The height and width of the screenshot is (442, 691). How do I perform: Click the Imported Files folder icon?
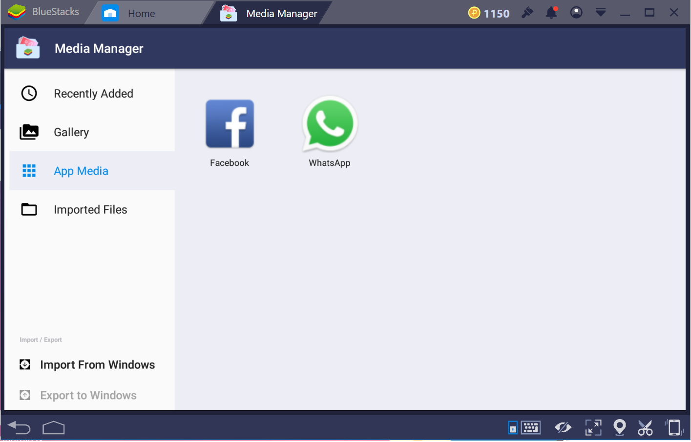pyautogui.click(x=29, y=209)
